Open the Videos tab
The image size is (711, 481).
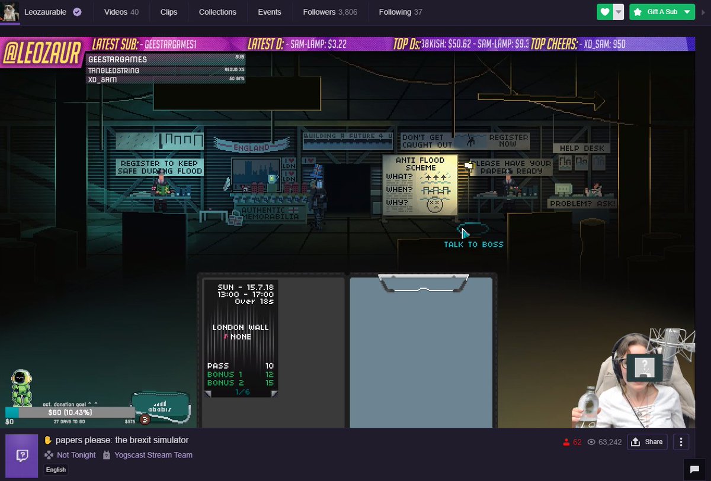pyautogui.click(x=121, y=12)
